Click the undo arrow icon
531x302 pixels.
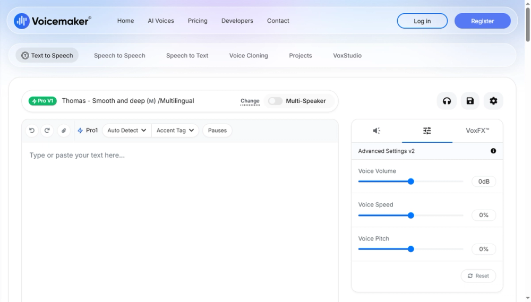(32, 131)
